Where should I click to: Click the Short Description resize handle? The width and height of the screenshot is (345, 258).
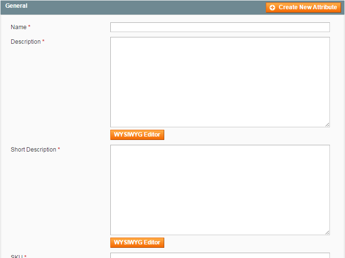(327, 232)
